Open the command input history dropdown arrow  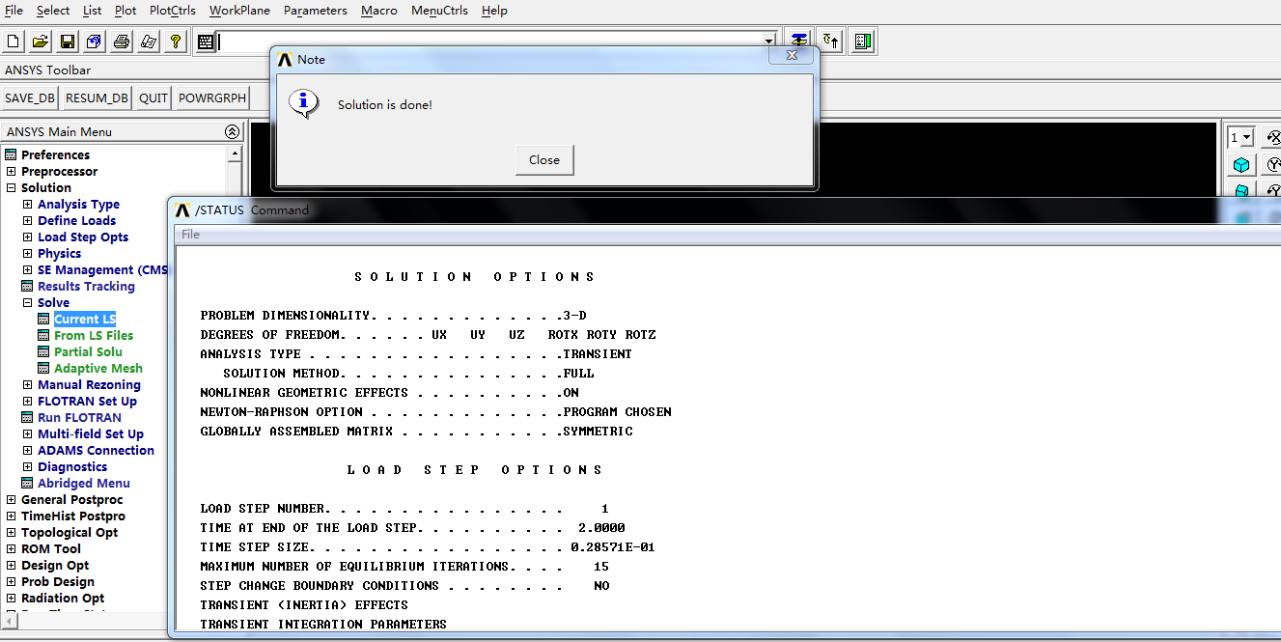768,41
